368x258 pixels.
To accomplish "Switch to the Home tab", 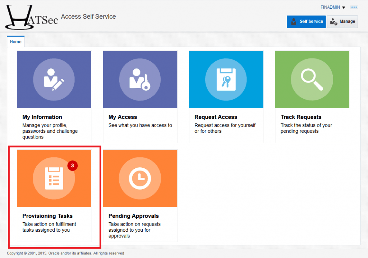I will (15, 42).
